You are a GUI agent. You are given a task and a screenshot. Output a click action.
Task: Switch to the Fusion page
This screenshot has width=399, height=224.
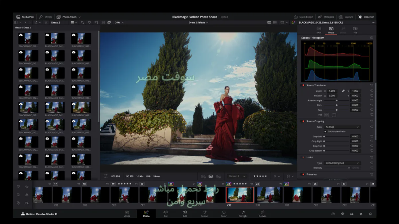(204, 214)
